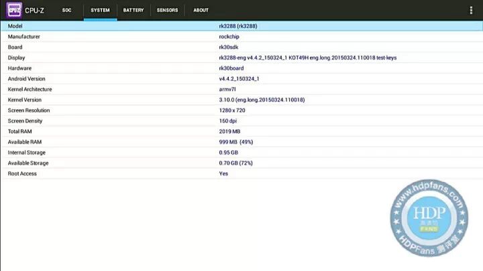The height and width of the screenshot is (271, 483).
Task: Click the 0.70 GB (72%) value
Action: [236, 163]
